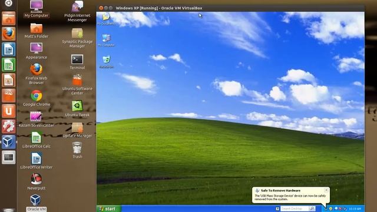The width and height of the screenshot is (377, 212).
Task: Open LibreOffice Impress in the launcher
Action: coord(9,80)
